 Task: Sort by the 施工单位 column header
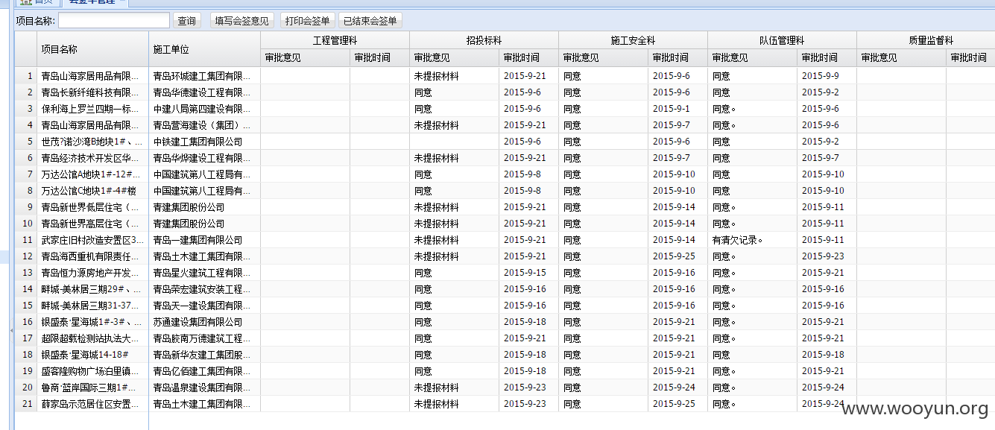click(204, 49)
